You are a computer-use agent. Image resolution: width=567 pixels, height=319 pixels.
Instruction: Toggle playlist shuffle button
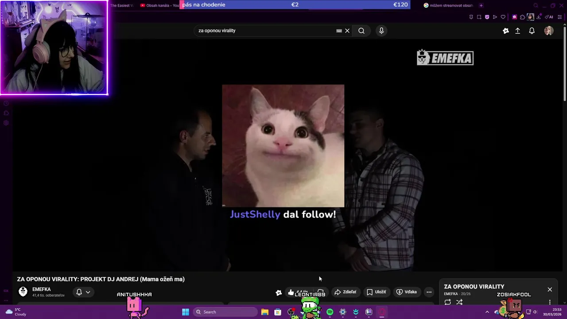pos(459,302)
